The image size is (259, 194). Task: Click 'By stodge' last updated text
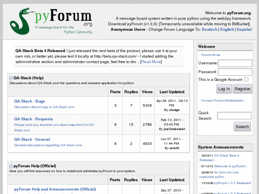172,110
